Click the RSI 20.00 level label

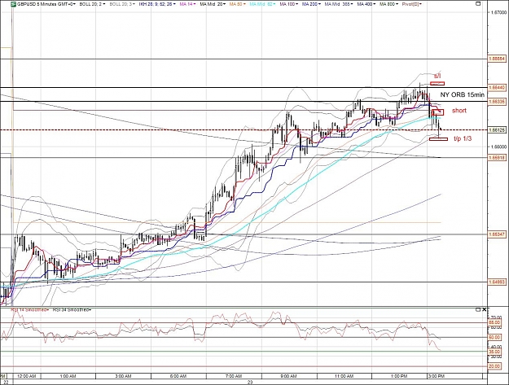[x=494, y=366]
